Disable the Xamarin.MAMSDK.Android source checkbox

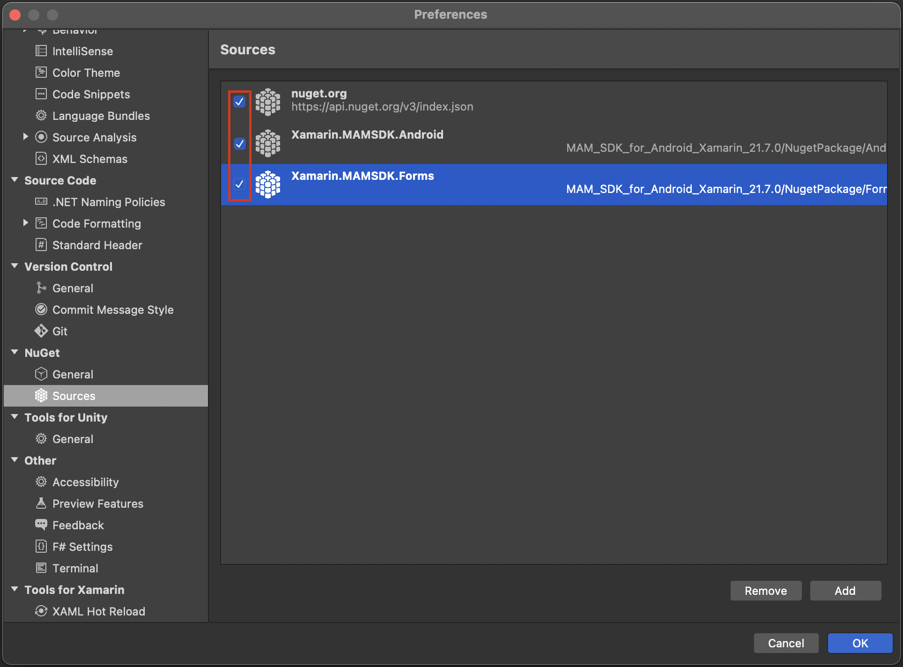pos(239,143)
